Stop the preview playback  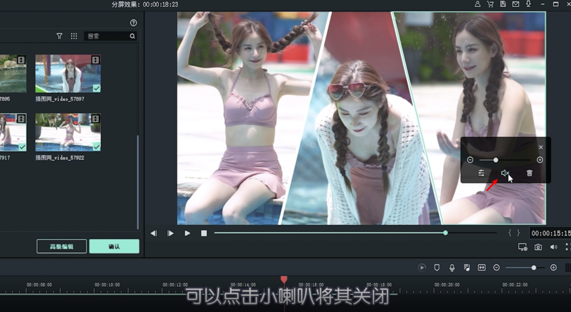point(204,233)
